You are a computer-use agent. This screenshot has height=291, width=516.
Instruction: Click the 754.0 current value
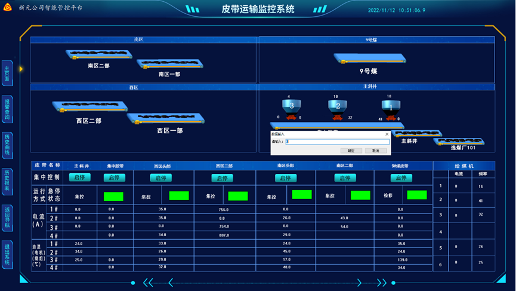pyautogui.click(x=224, y=226)
